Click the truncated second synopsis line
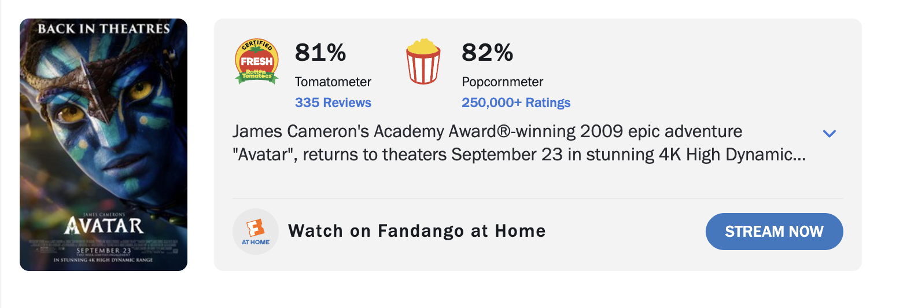This screenshot has height=308, width=907. click(519, 155)
